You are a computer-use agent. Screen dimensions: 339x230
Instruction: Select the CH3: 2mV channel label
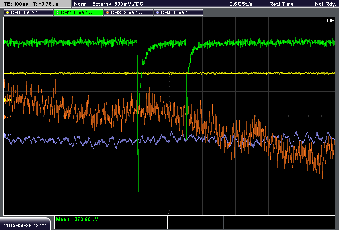coord(128,13)
